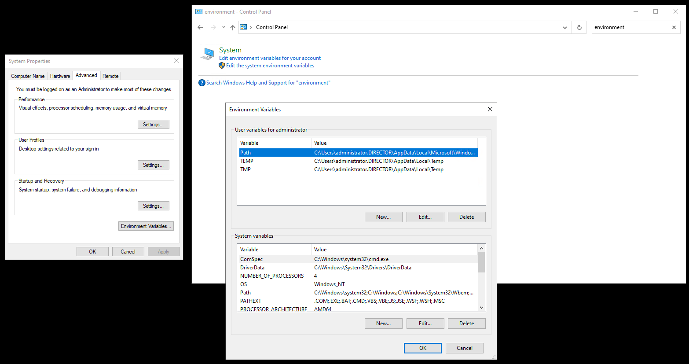Open Edit the system environment variables link
Image resolution: width=689 pixels, height=364 pixels.
click(x=270, y=65)
